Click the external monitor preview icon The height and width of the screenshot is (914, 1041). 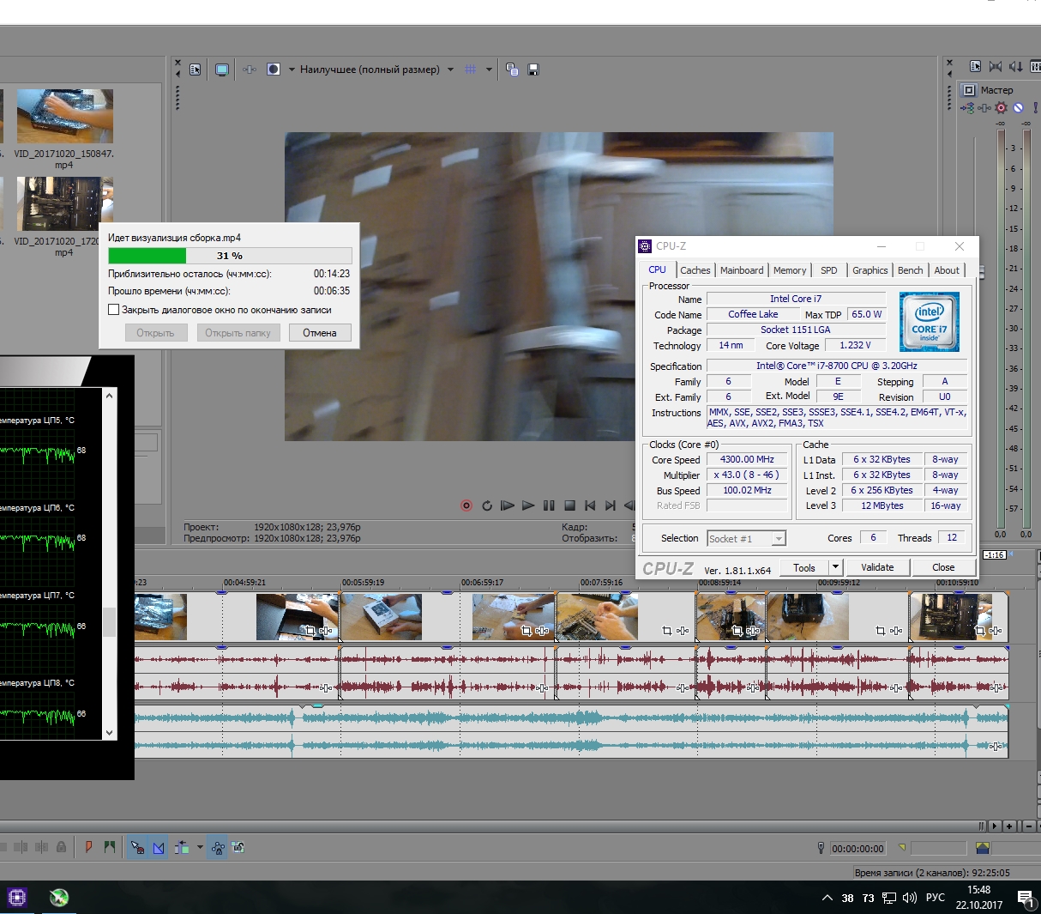click(x=222, y=70)
